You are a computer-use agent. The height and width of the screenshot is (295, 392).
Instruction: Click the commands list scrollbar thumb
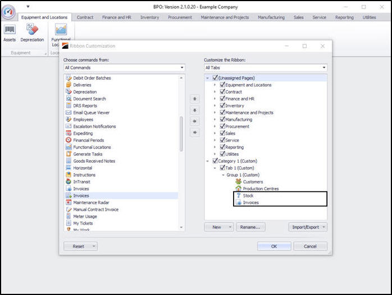[x=181, y=134]
